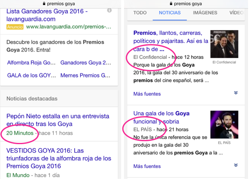Select the NOTICIAS tab

[x=170, y=13]
